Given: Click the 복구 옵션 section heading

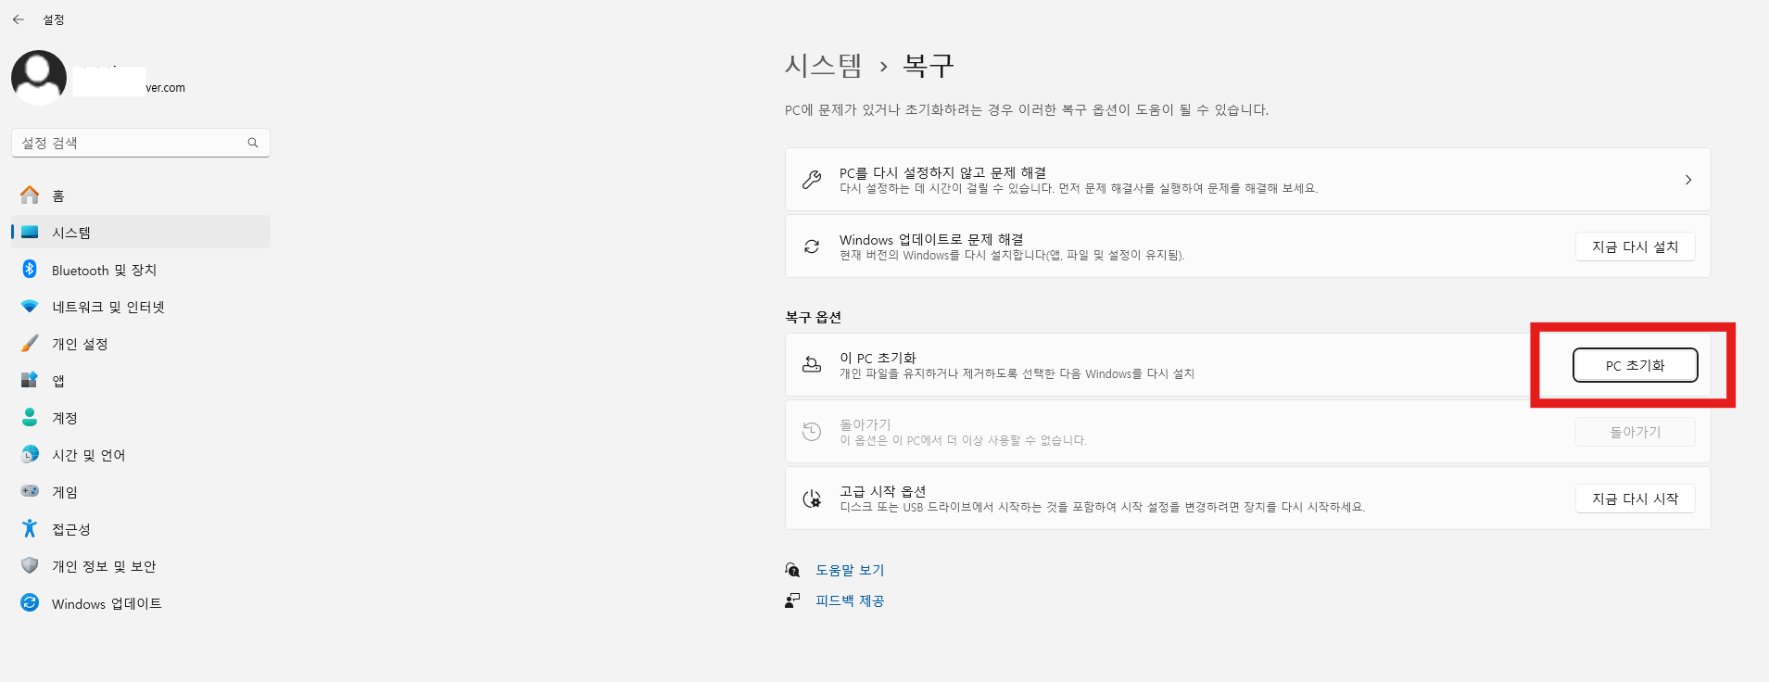Looking at the screenshot, I should tap(813, 317).
